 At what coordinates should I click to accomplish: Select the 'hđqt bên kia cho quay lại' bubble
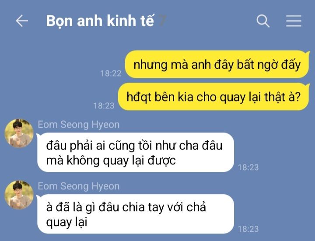point(213,97)
